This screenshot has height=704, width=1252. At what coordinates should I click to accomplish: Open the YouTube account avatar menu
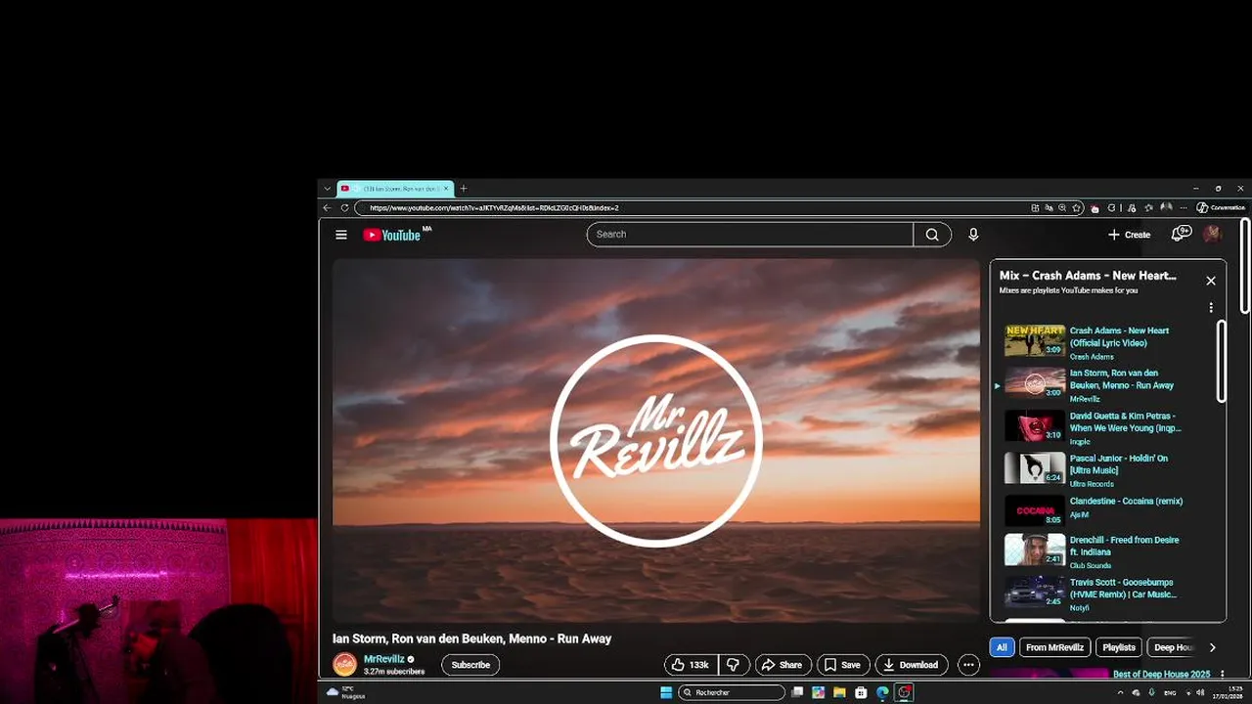[x=1213, y=234]
